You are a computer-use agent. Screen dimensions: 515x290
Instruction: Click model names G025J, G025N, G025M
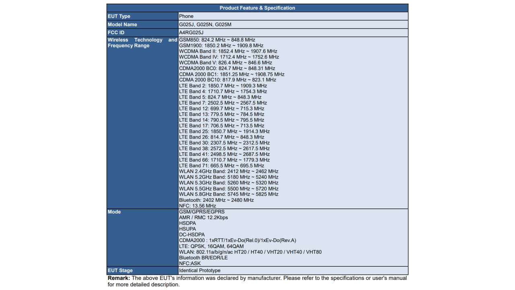(x=205, y=25)
